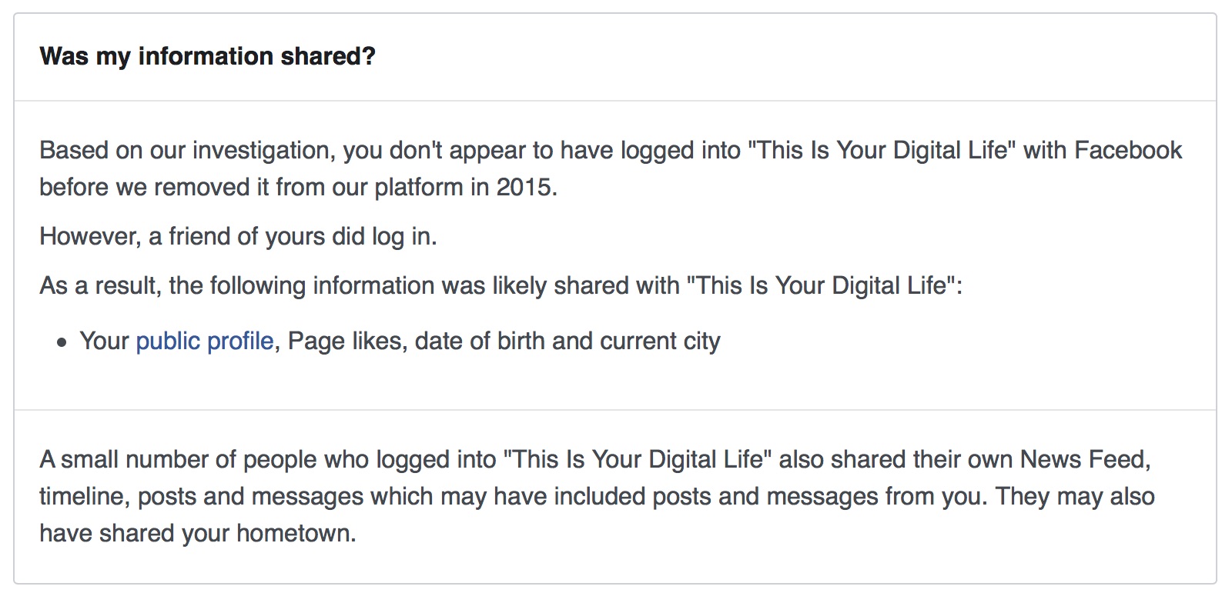Click "date of birth" in the bulleted list
The image size is (1232, 603).
(x=480, y=341)
